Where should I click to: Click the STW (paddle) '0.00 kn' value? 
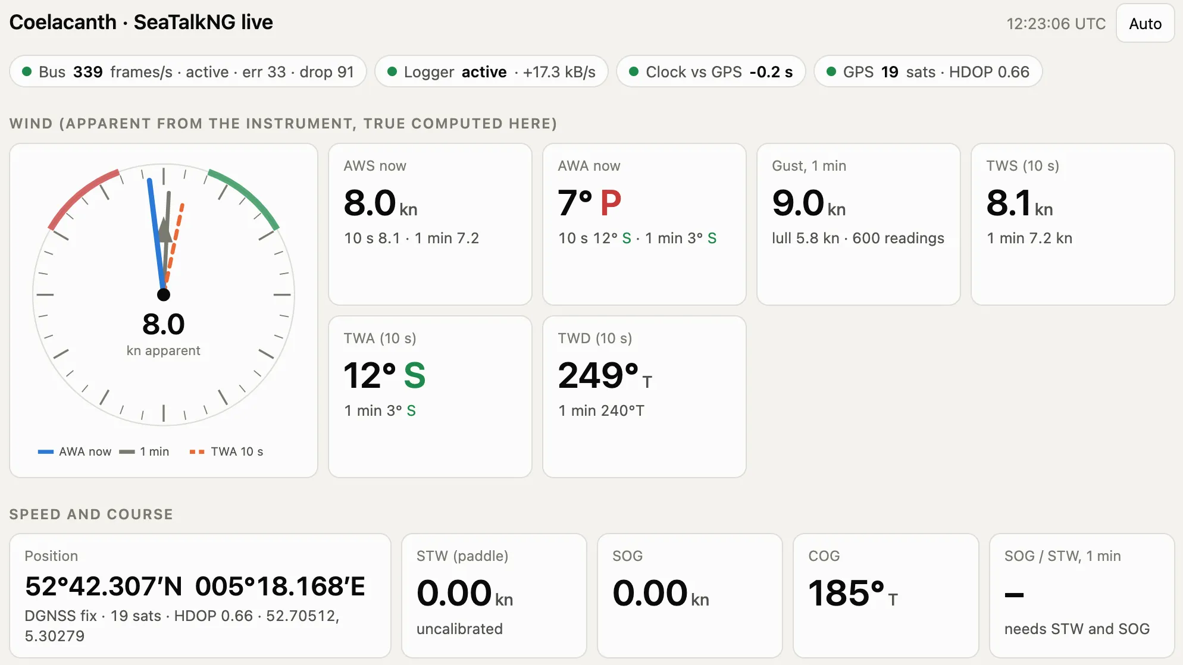coord(465,594)
